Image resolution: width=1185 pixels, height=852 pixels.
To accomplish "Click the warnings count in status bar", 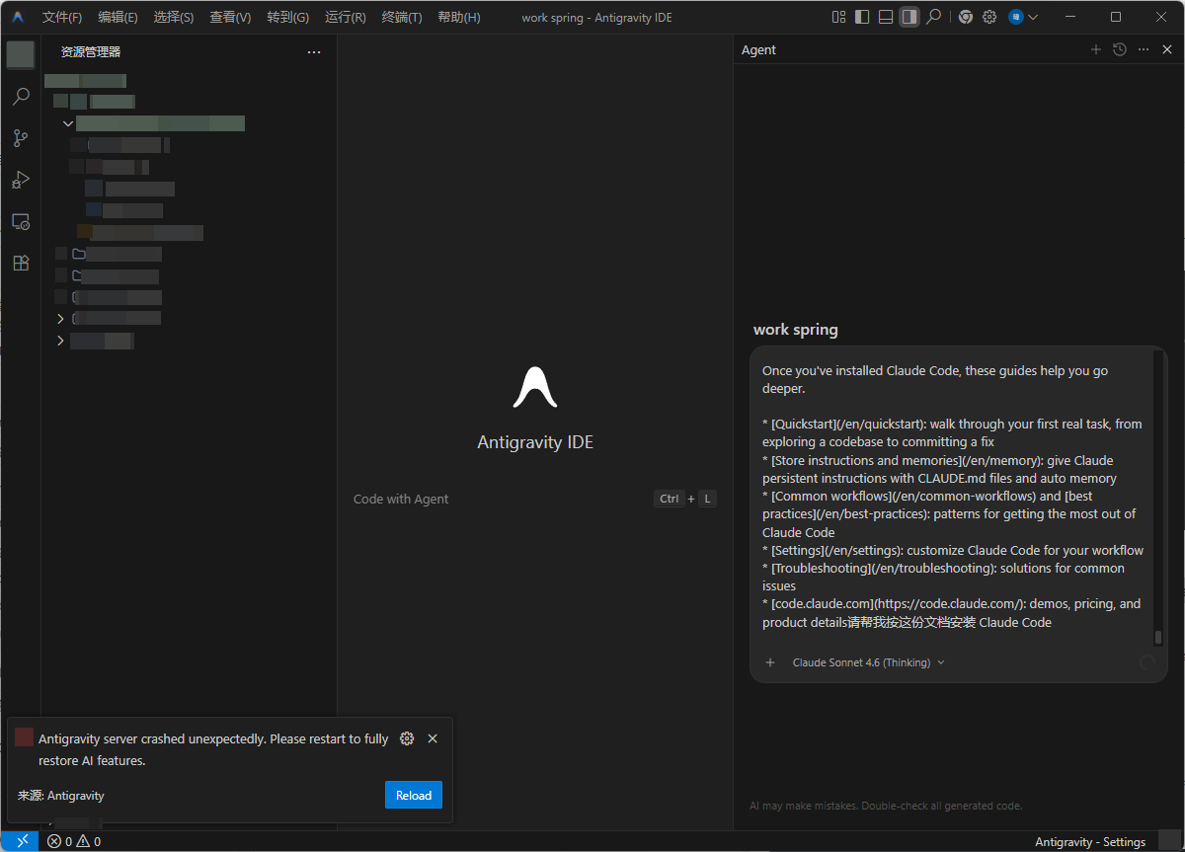I will point(89,842).
